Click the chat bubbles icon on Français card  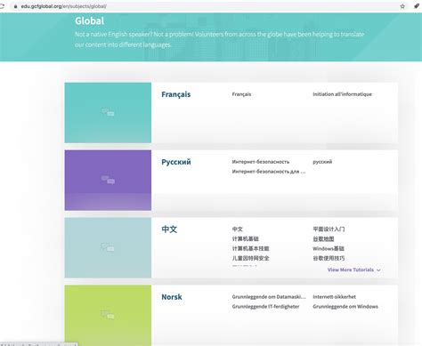coord(108,112)
